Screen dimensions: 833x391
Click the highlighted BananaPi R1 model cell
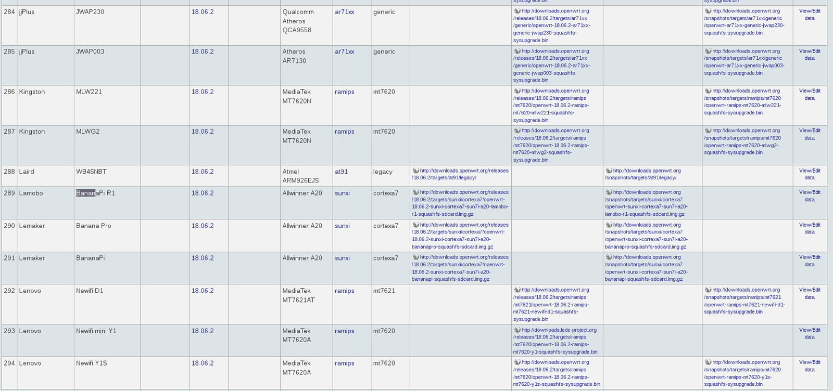95,193
